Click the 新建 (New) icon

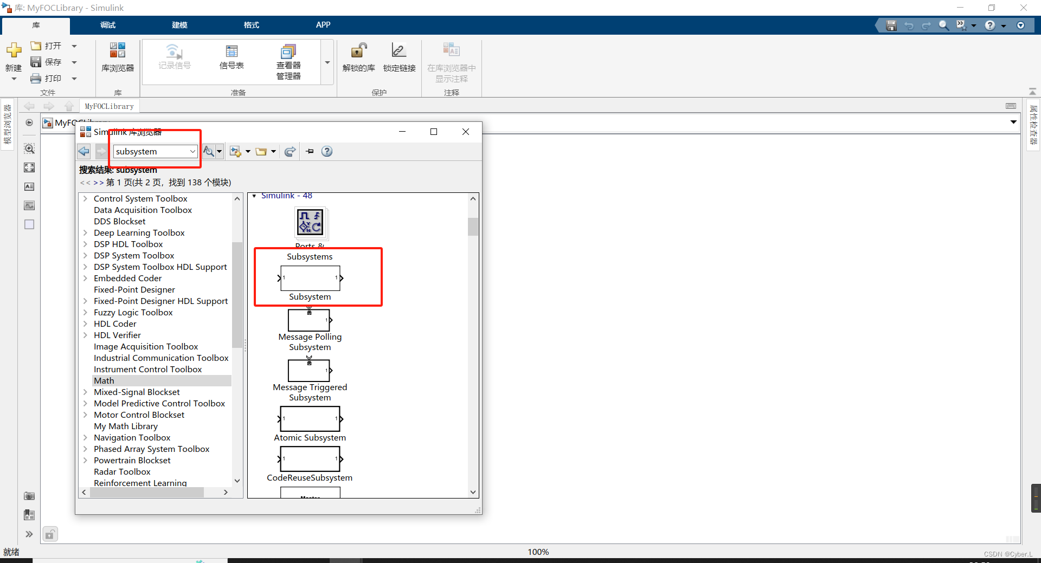[x=14, y=50]
